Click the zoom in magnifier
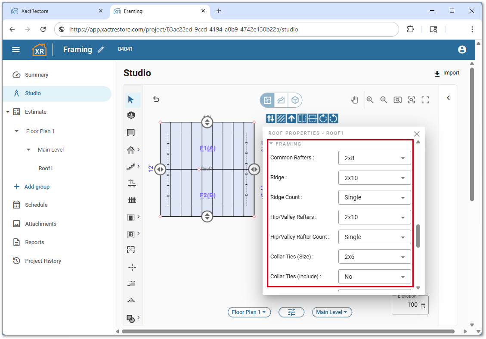The height and width of the screenshot is (339, 486). (x=370, y=100)
